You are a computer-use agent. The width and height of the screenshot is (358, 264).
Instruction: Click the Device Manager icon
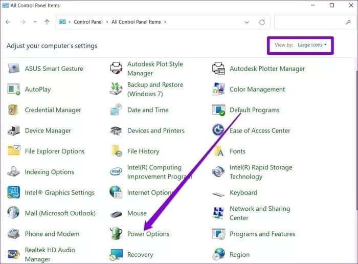13,130
